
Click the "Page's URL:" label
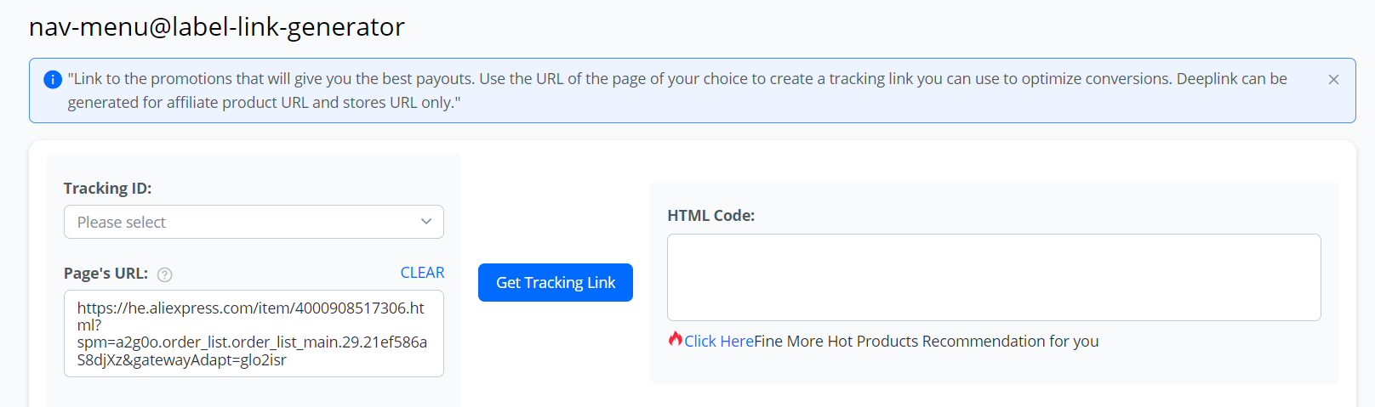(x=106, y=274)
